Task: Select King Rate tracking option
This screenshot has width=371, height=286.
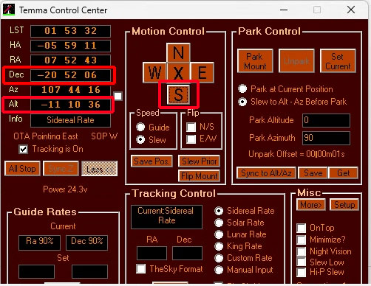Action: tap(219, 246)
